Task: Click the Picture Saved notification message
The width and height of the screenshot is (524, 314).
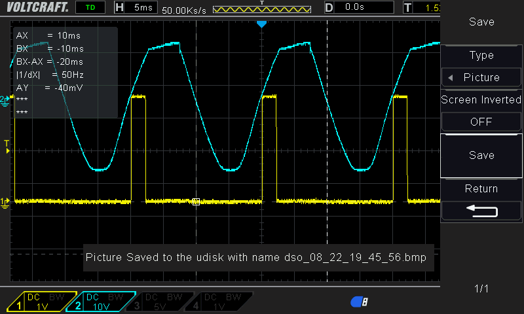Action: 257,257
